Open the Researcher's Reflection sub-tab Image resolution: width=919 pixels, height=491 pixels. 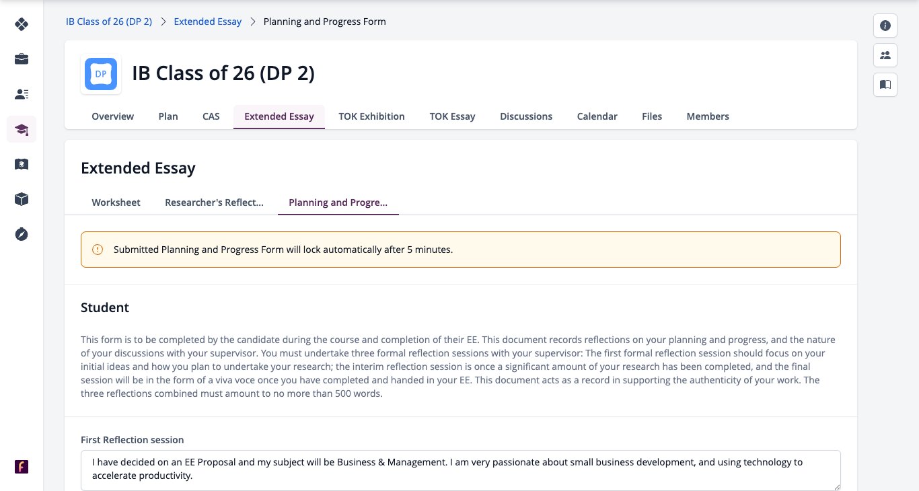click(214, 202)
